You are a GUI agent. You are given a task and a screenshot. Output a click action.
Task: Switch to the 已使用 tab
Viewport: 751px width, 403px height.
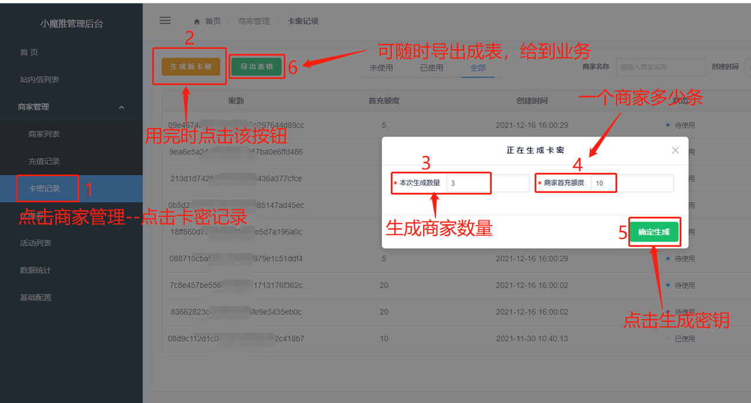(431, 68)
